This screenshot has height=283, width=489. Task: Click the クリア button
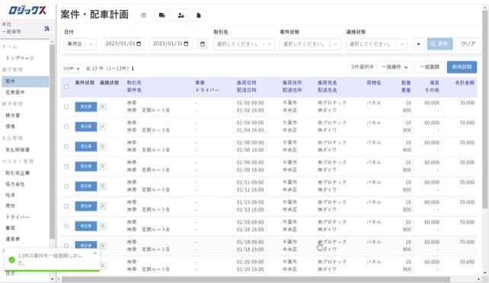click(468, 44)
